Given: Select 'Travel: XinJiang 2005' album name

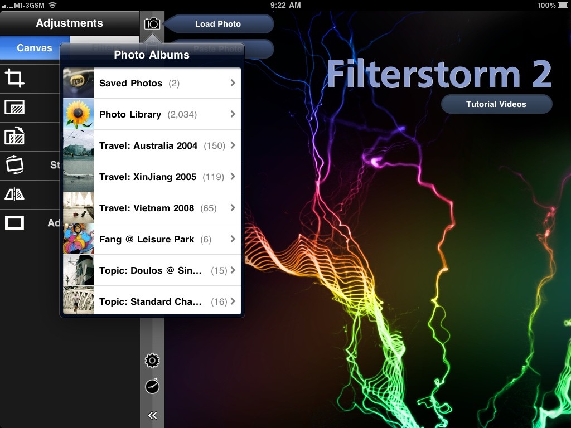Looking at the screenshot, I should tap(148, 177).
